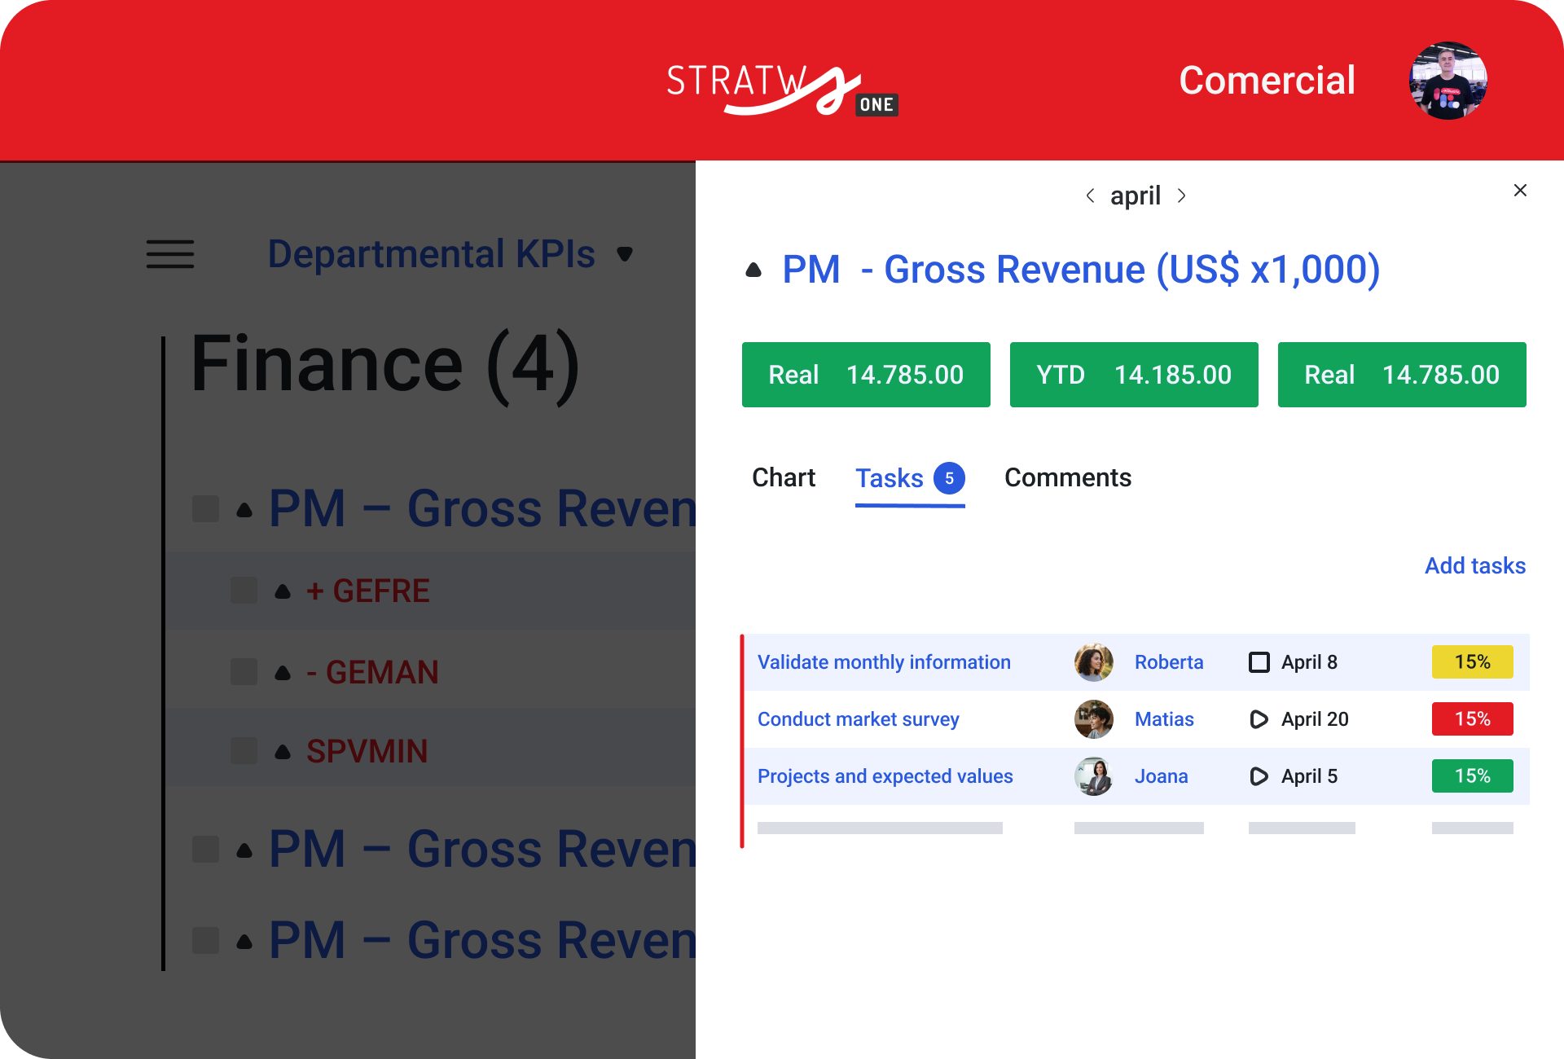Open the hamburger menu icon
This screenshot has height=1059, width=1564.
pos(170,254)
